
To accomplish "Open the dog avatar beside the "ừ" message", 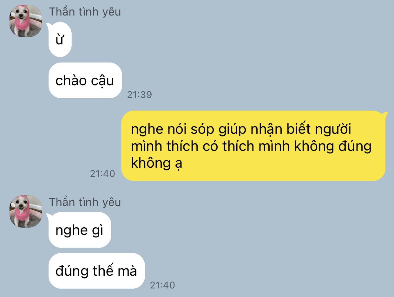I will [26, 21].
